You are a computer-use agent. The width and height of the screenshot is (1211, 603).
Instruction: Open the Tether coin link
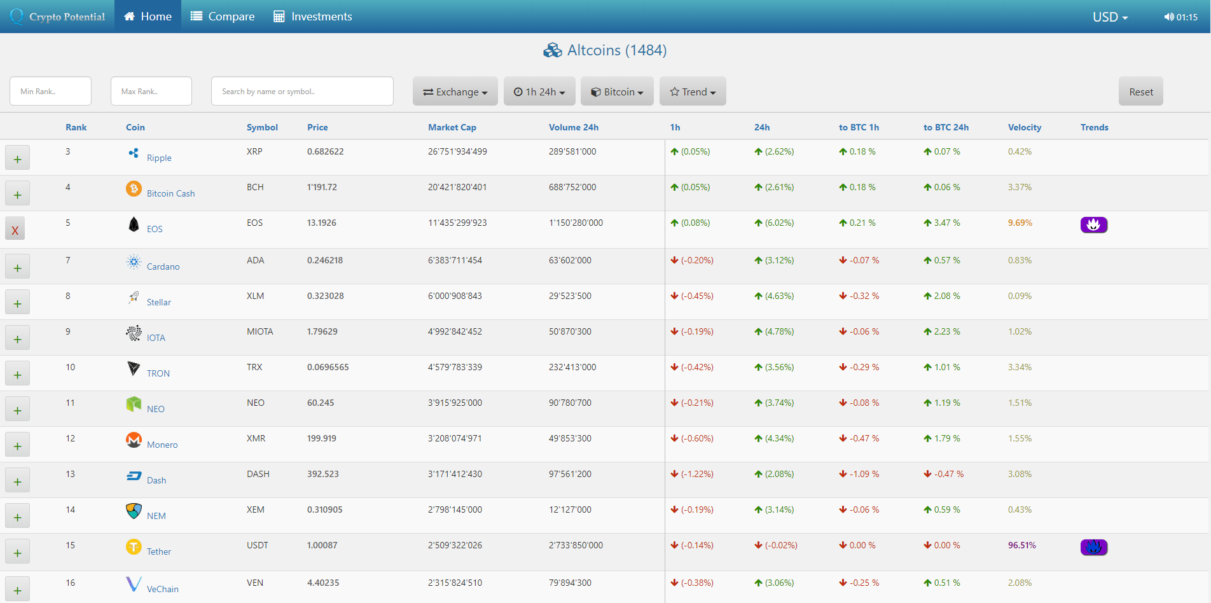[158, 551]
